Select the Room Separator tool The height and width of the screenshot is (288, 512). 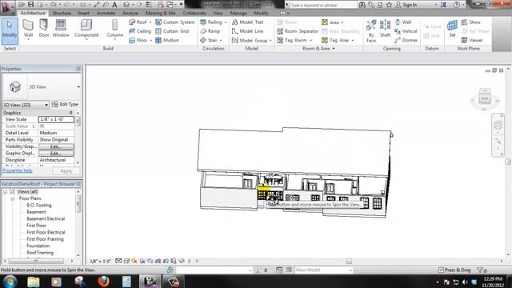tap(298, 31)
